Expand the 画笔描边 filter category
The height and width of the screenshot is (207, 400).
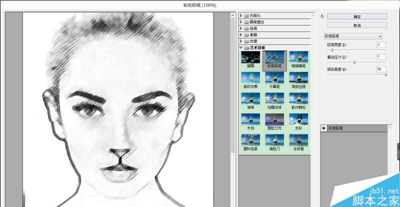[241, 22]
